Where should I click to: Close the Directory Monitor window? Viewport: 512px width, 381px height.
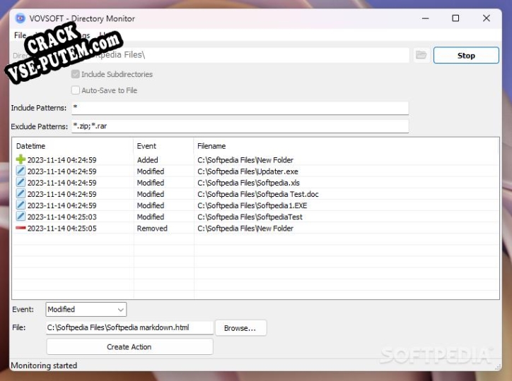487,18
